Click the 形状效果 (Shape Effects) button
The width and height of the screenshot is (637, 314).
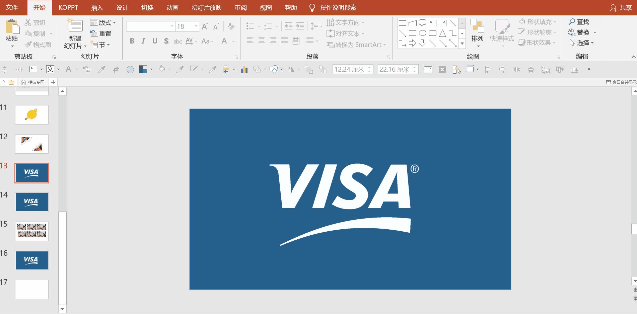(537, 43)
